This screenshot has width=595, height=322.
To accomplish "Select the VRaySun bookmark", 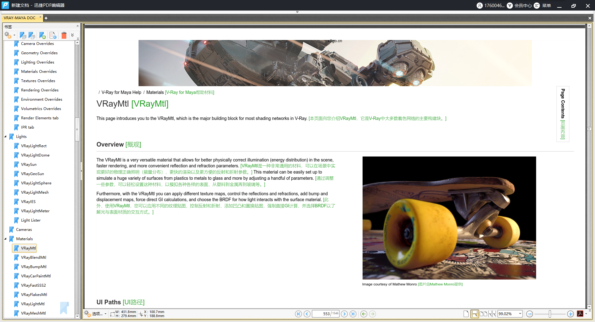I will coord(29,165).
